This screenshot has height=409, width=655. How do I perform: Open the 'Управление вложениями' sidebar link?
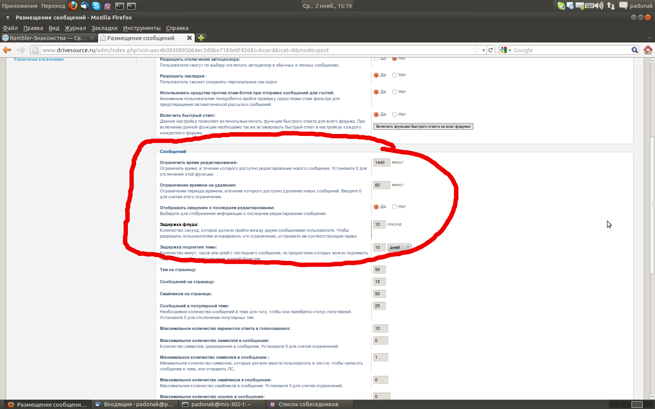coord(39,59)
